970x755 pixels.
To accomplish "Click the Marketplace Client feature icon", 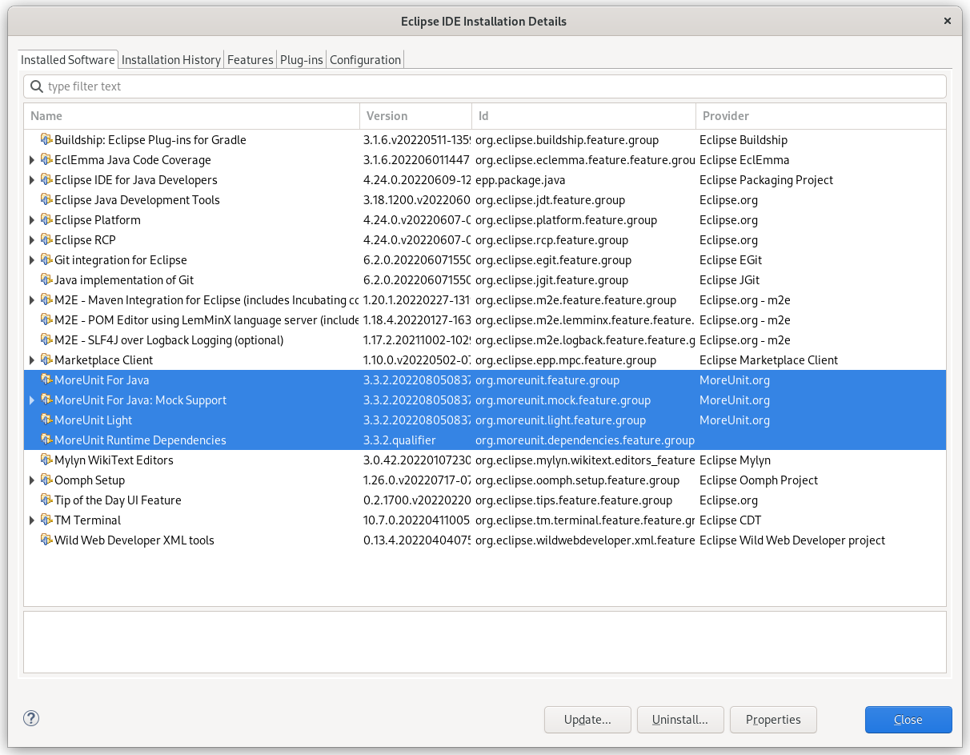I will (x=46, y=359).
